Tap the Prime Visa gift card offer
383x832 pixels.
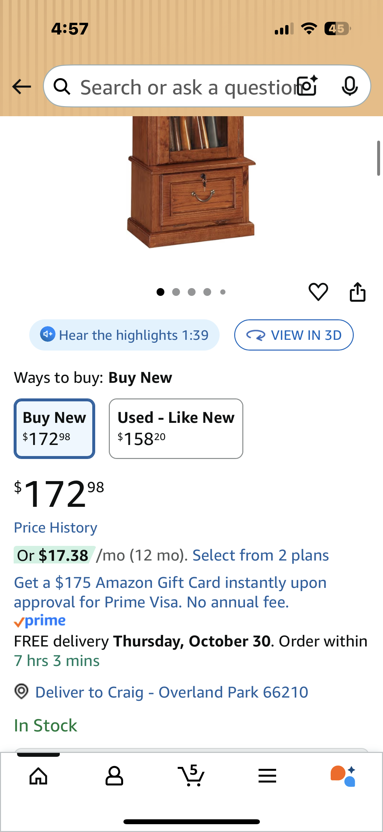[x=170, y=592]
